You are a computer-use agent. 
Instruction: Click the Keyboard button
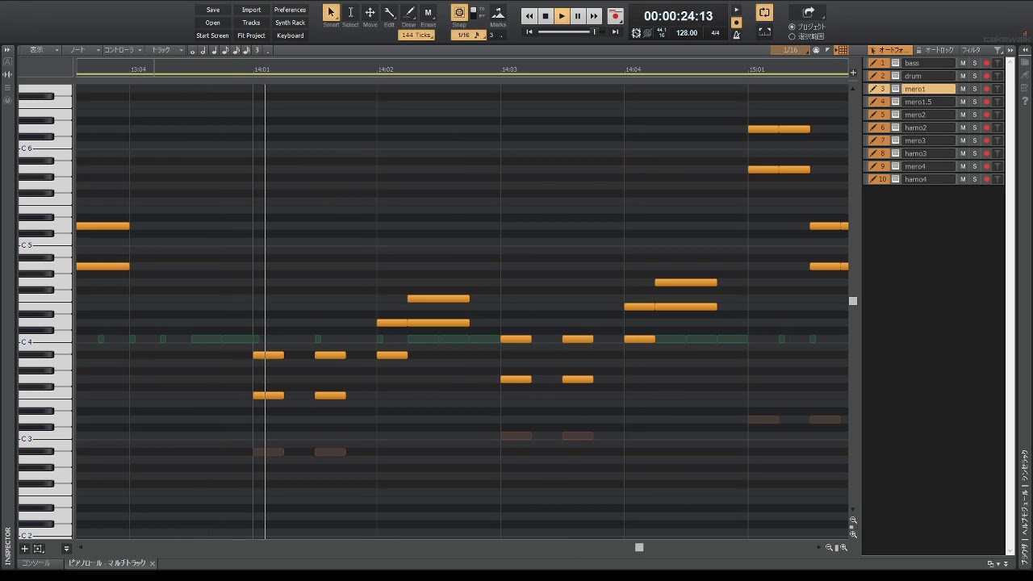290,36
